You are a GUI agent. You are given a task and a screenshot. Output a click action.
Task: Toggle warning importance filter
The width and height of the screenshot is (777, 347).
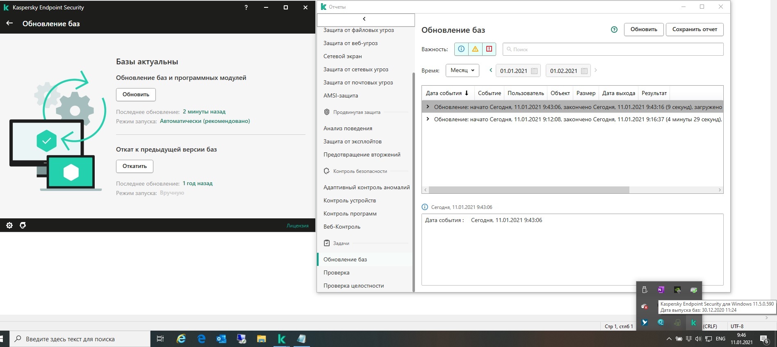tap(475, 49)
